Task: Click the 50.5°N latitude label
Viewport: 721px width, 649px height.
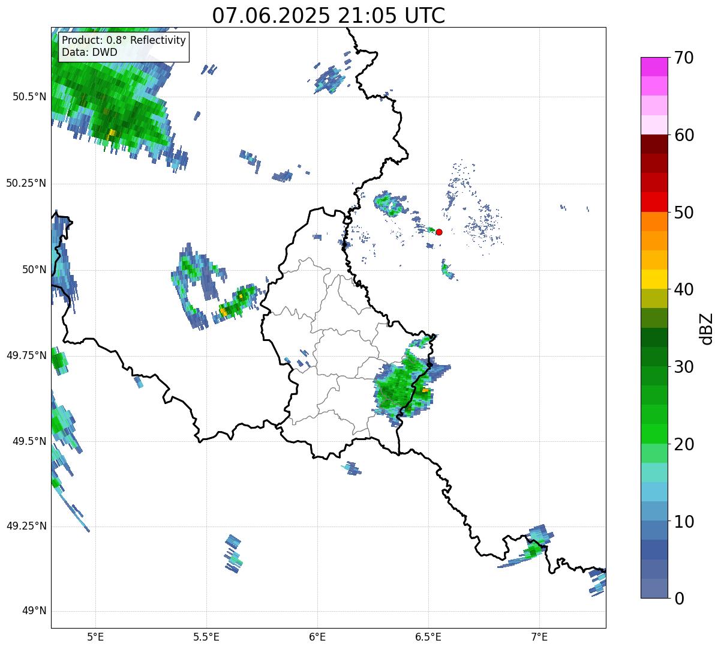Action: click(29, 97)
